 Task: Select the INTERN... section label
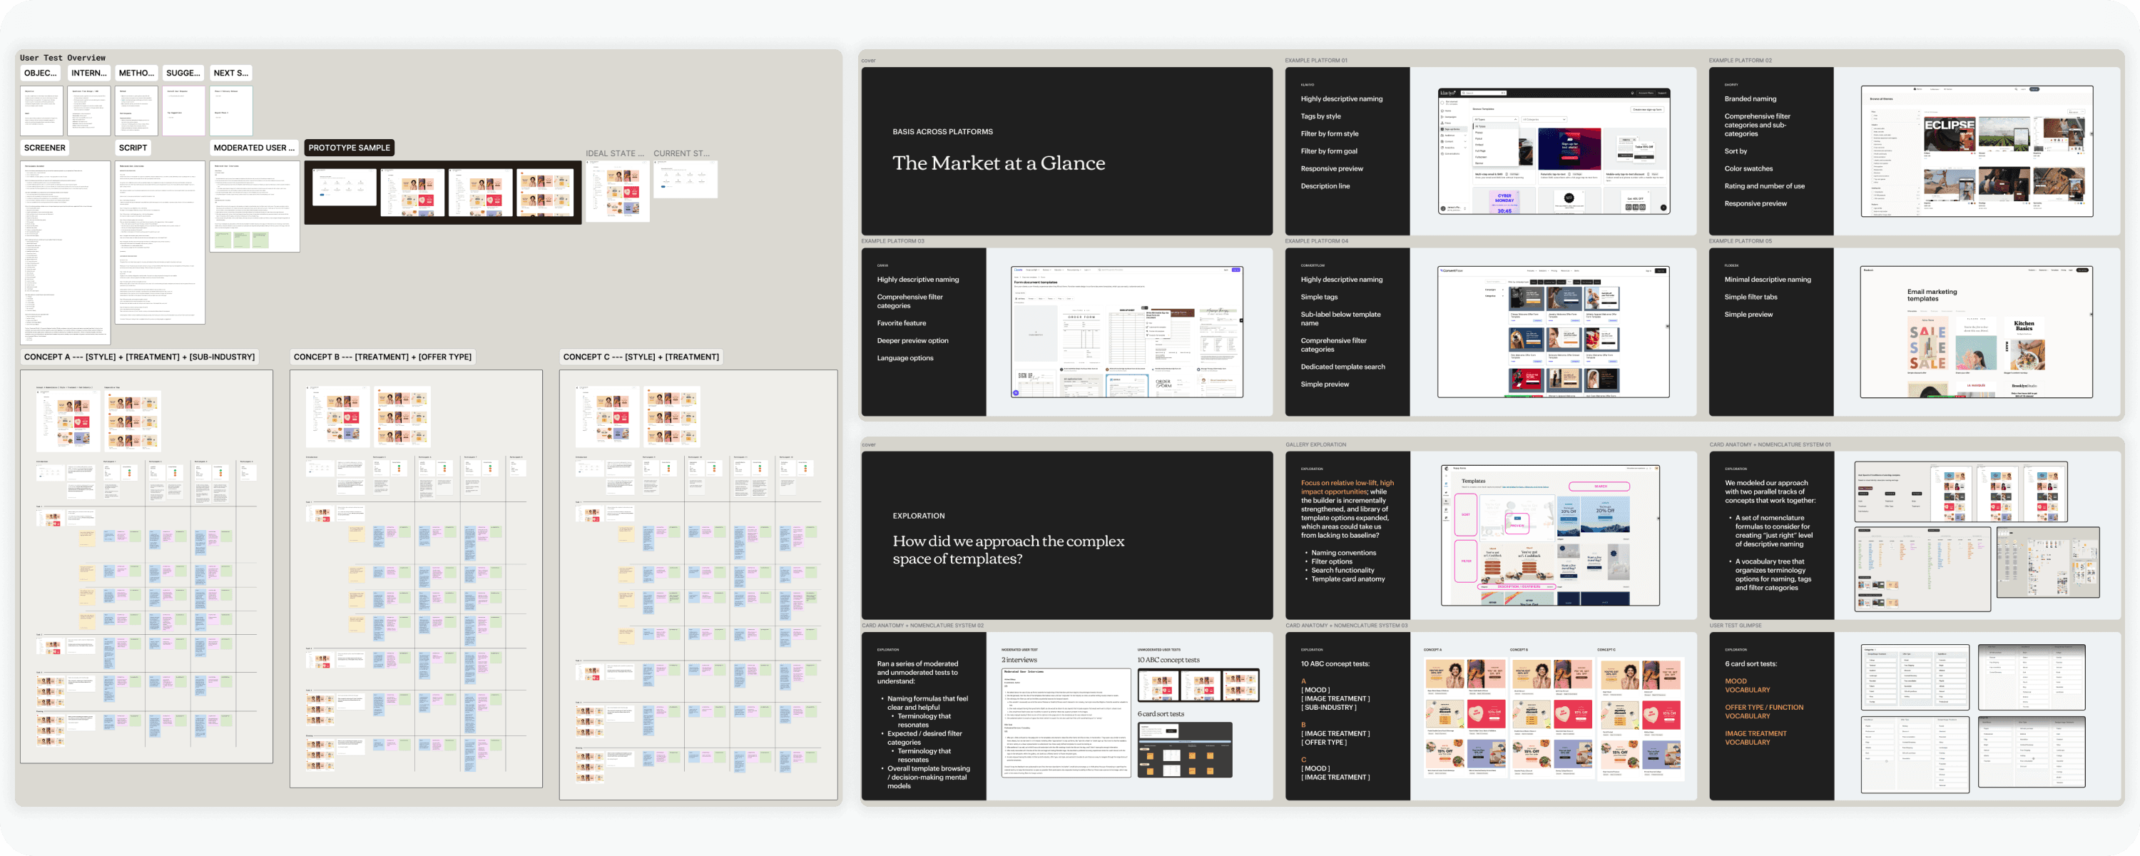click(88, 73)
